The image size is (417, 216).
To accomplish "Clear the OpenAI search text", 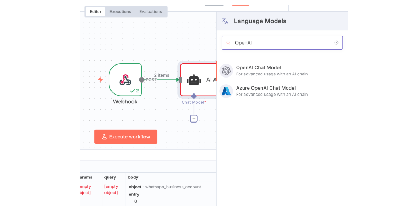I will pos(336,43).
